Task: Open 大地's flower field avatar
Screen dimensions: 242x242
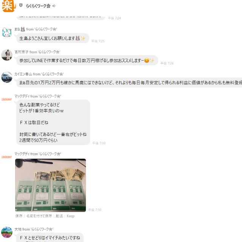Action: pos(7,232)
